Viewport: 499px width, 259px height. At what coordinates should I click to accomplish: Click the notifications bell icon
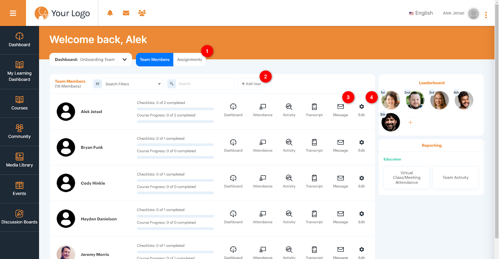pyautogui.click(x=110, y=13)
